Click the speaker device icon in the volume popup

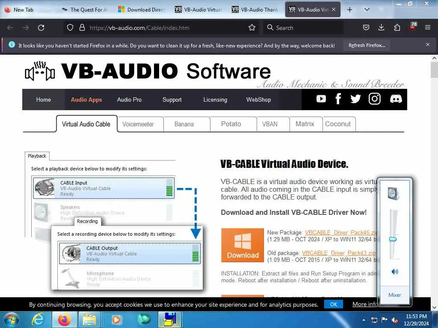tap(394, 193)
